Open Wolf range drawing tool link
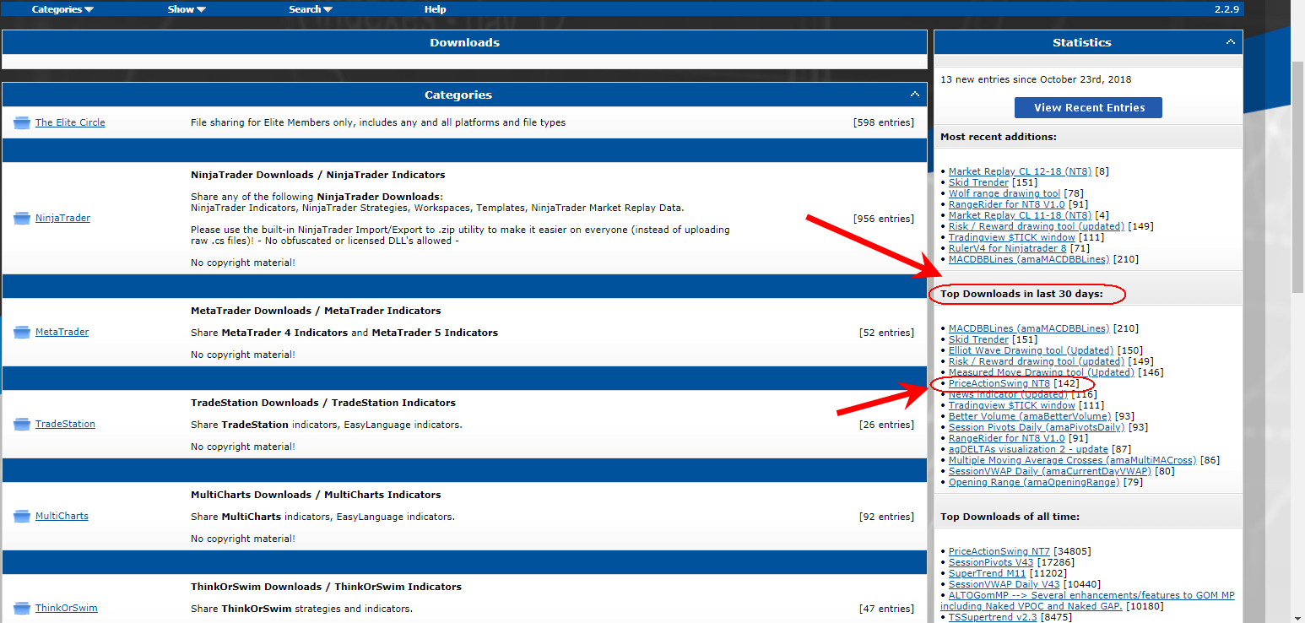 [x=1004, y=193]
